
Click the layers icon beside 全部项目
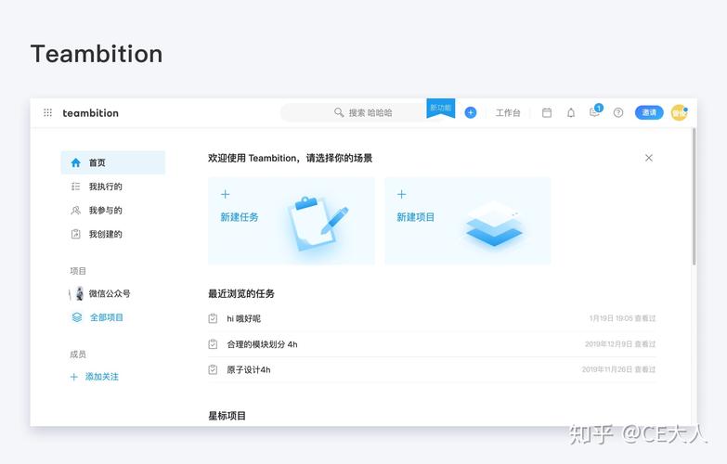77,317
